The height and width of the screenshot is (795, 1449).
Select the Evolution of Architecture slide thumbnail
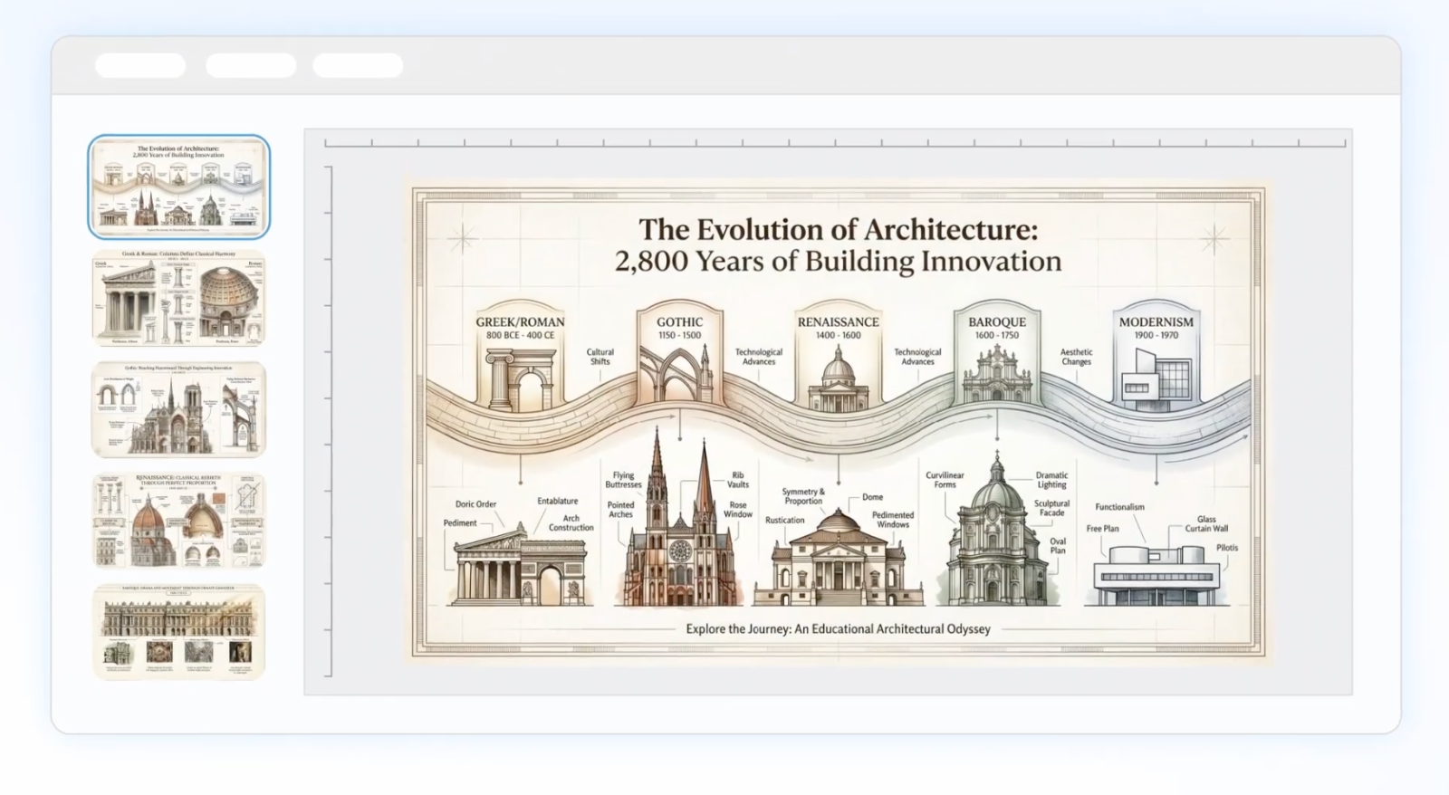(x=178, y=186)
